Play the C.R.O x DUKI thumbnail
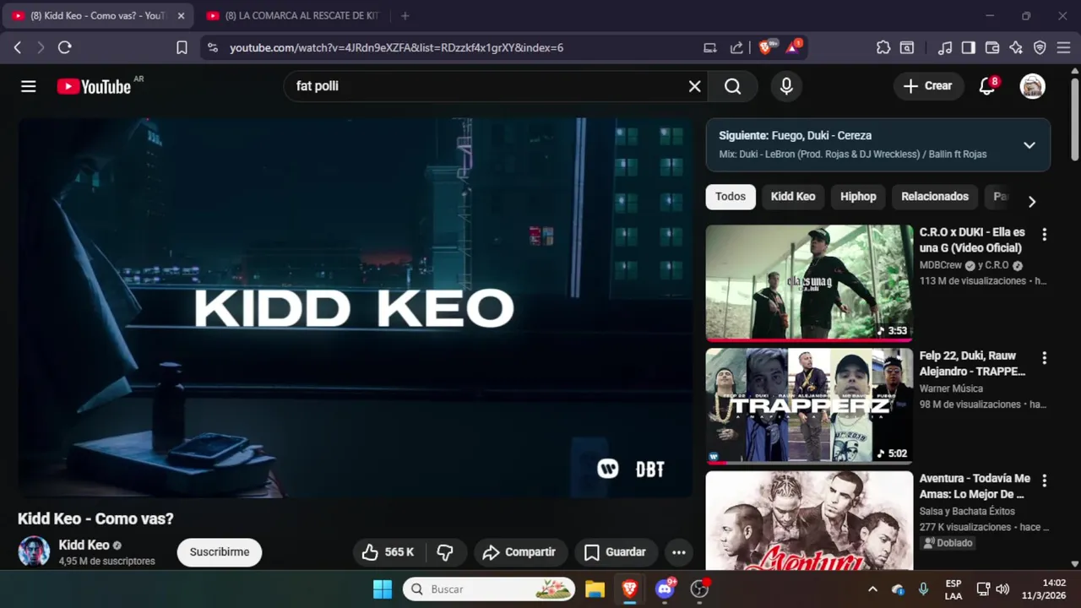 point(809,282)
